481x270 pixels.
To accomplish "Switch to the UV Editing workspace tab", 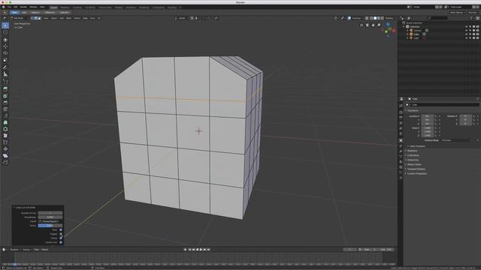I will pos(90,7).
